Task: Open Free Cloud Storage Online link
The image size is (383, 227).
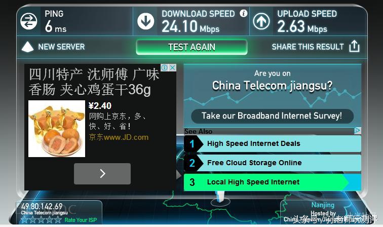Action: [x=273, y=163]
